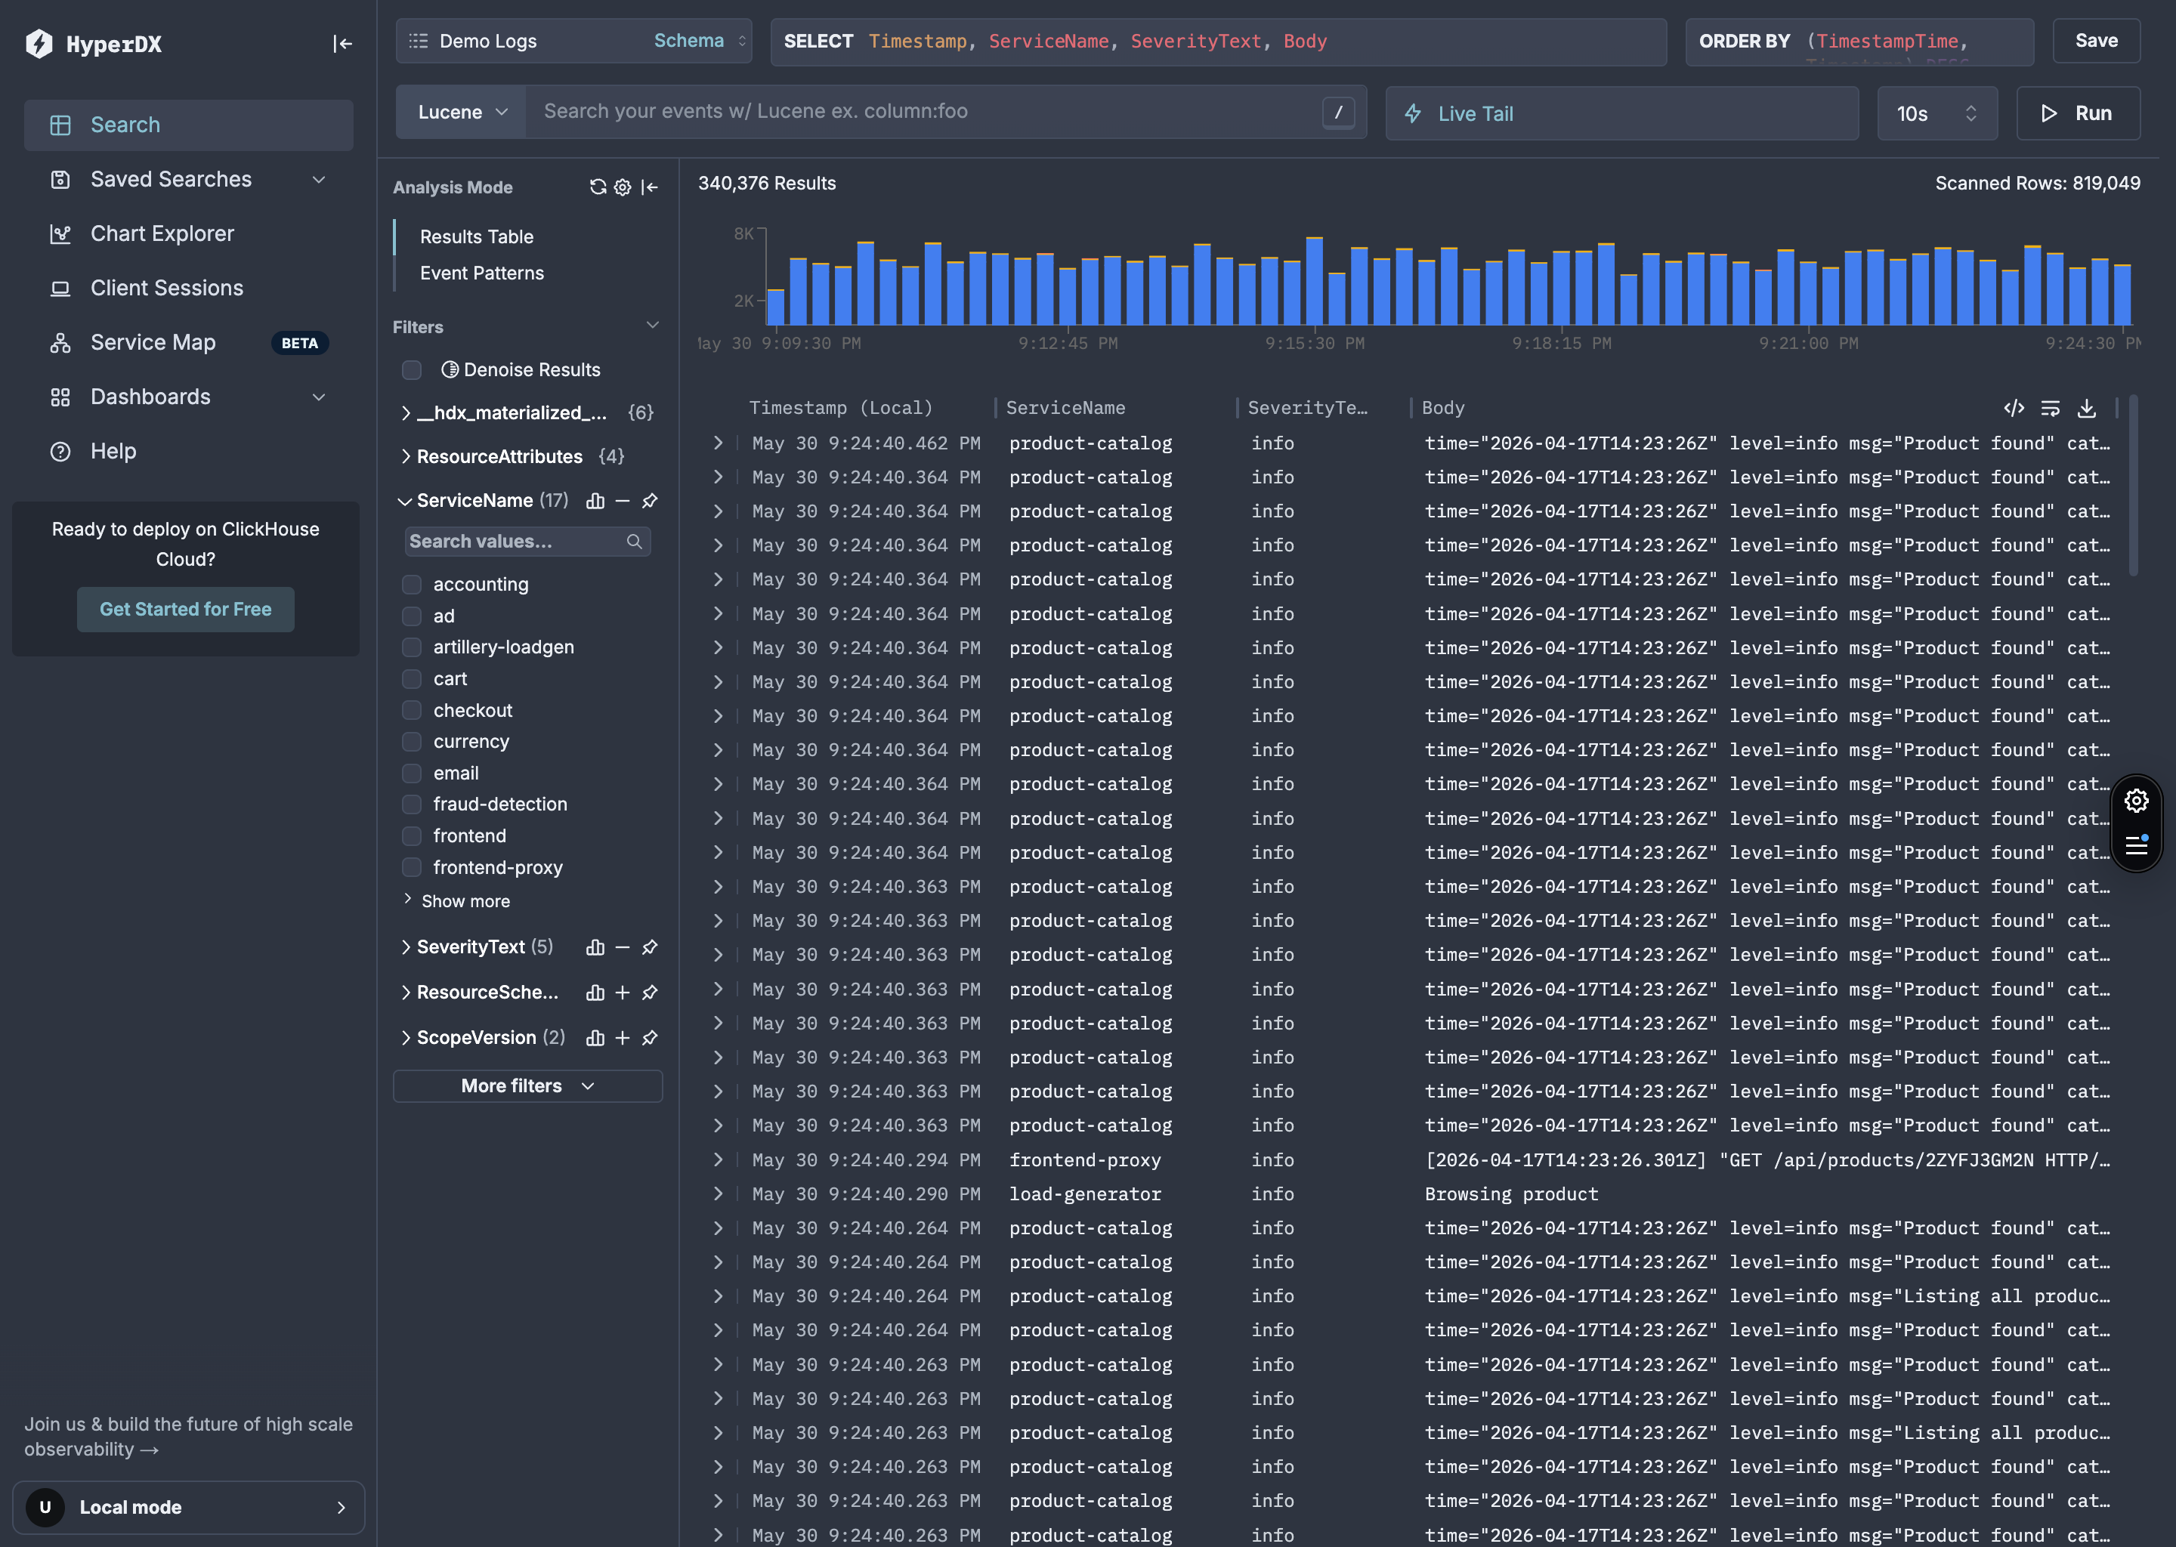Viewport: 2176px width, 1547px height.
Task: Click the ScopeVersion plus icon
Action: coord(622,1037)
